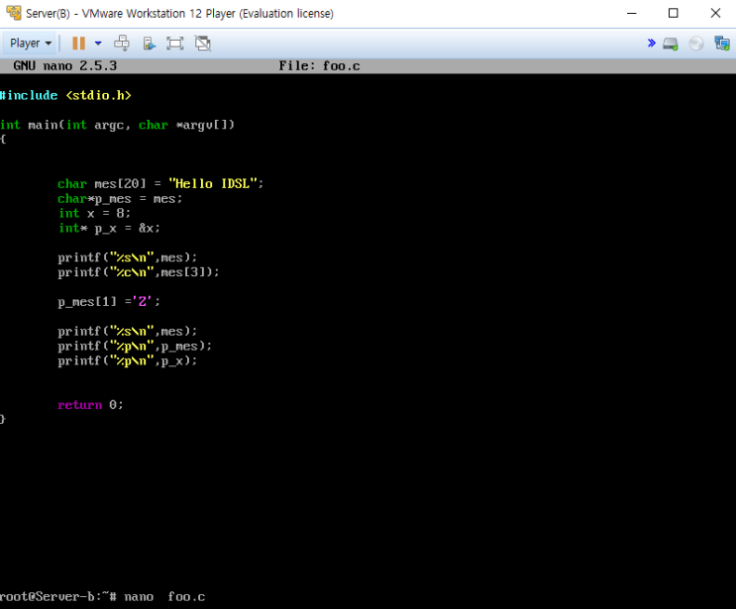
Task: Maximize the VMware Player window
Action: [x=674, y=14]
